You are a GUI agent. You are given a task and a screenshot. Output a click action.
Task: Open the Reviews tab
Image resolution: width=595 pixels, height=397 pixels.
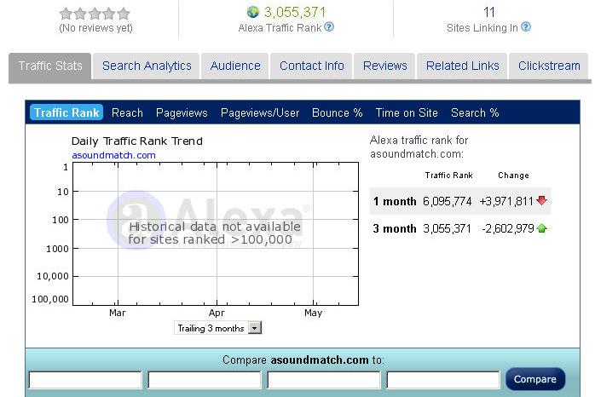pyautogui.click(x=384, y=66)
